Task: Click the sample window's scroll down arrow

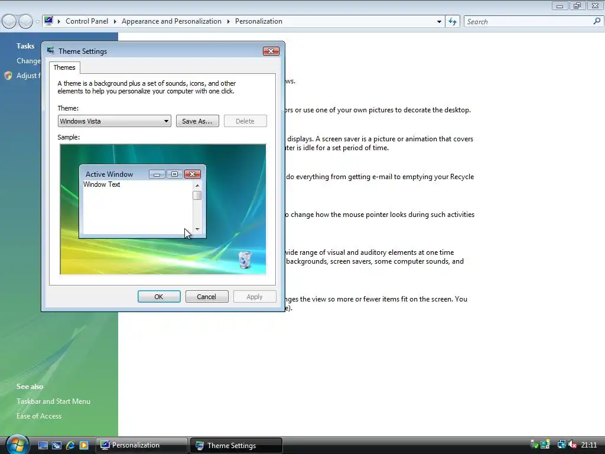Action: pos(197,229)
